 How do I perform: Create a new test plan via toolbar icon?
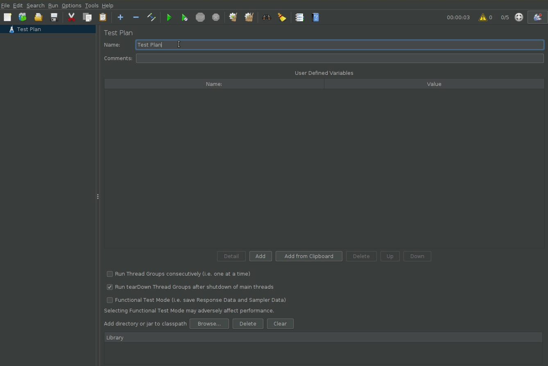[7, 17]
